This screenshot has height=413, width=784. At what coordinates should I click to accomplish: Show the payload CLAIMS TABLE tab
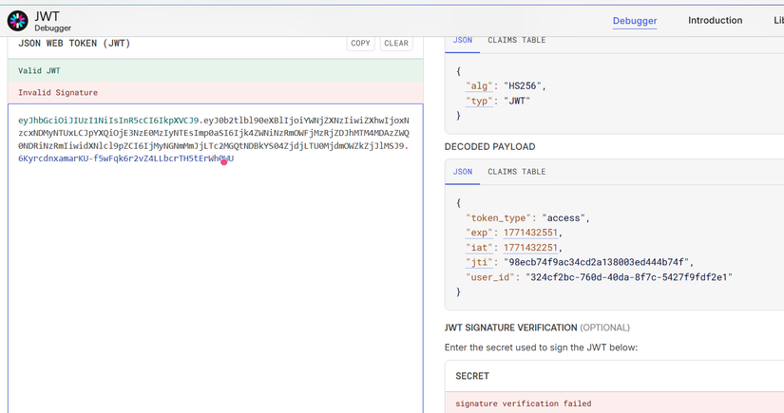click(517, 172)
